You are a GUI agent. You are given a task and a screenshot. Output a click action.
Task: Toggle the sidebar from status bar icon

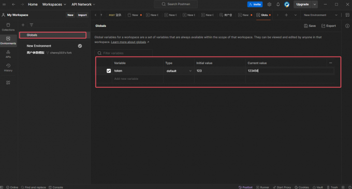(x=2, y=187)
